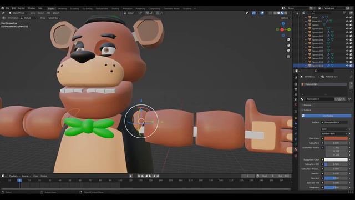Open the Edit menu
Viewport: 355px width, 200px height.
pyautogui.click(x=14, y=8)
